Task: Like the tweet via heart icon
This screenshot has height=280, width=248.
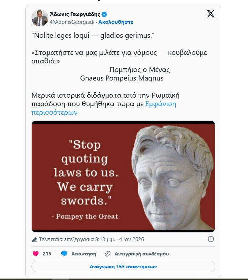Action: pos(36,254)
